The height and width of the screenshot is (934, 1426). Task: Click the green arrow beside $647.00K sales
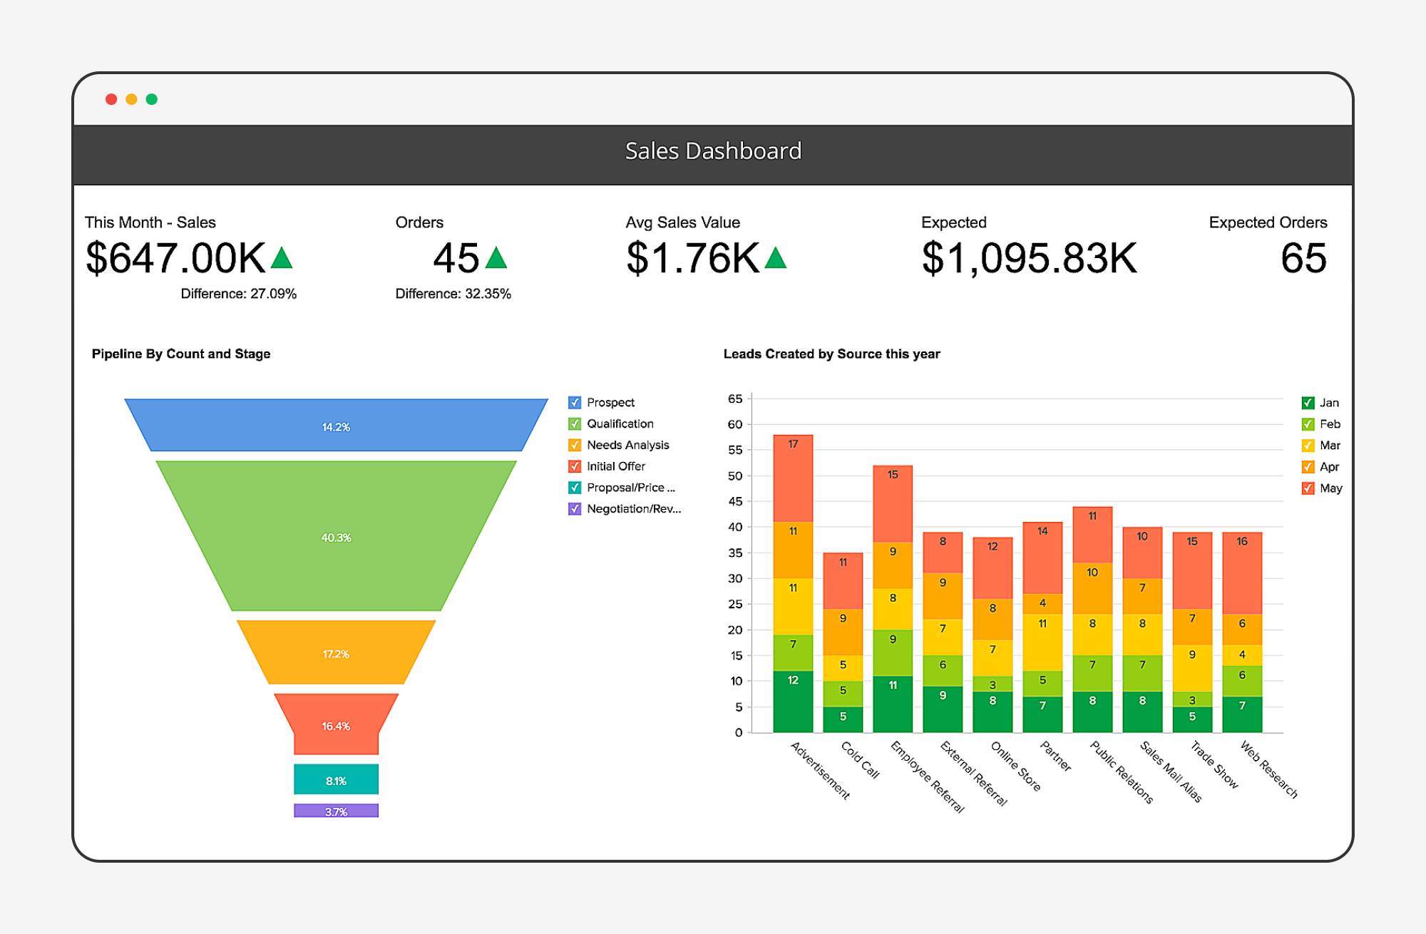click(282, 259)
